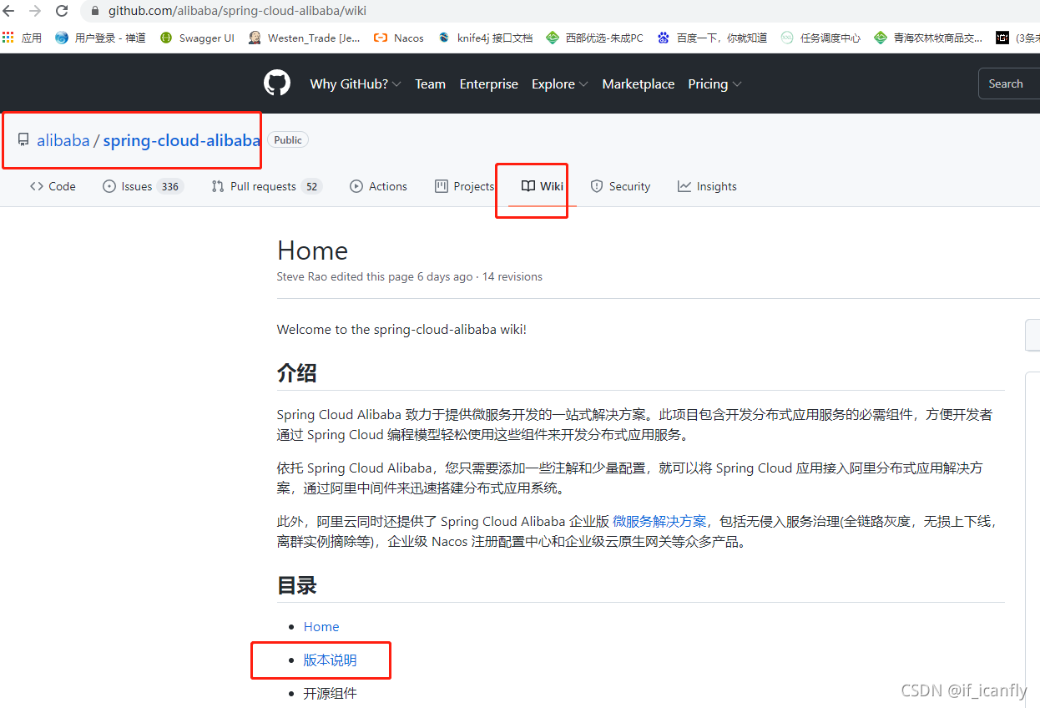Click the 开源组件 list item
Viewport: 1040px width, 708px height.
[x=330, y=693]
